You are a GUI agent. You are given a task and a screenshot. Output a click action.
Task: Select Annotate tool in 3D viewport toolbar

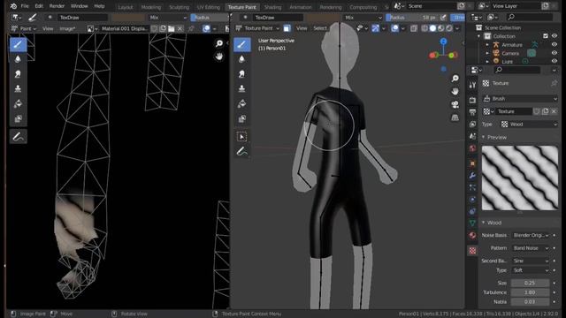click(x=241, y=152)
